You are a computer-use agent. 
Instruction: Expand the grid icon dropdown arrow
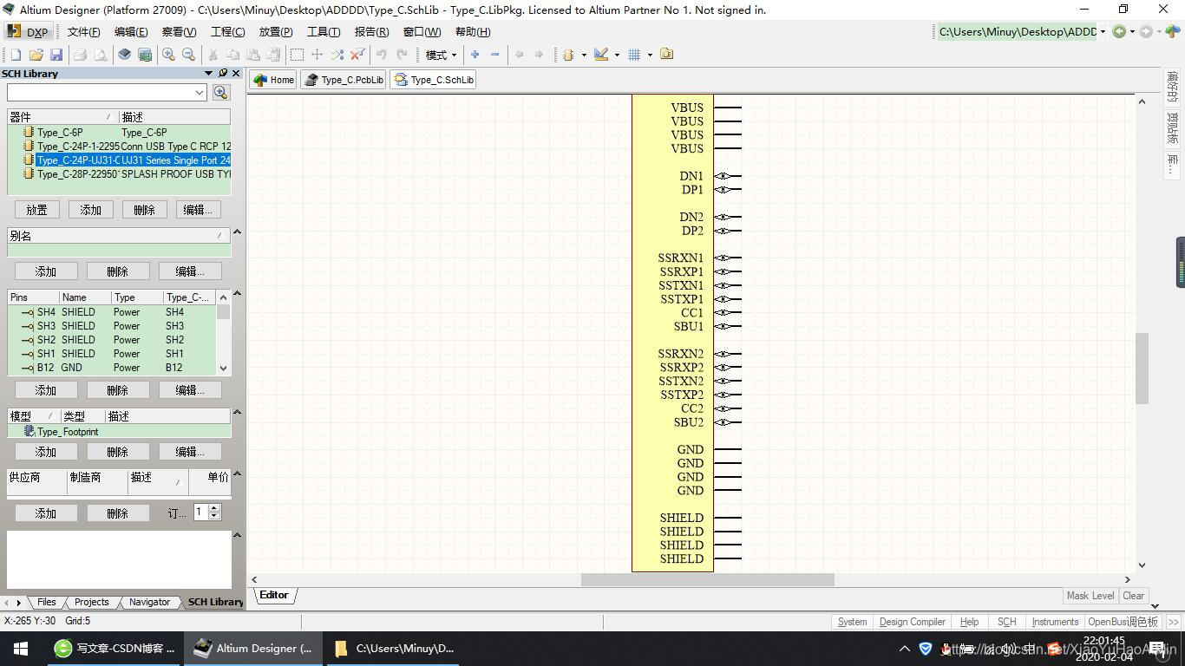tap(650, 55)
